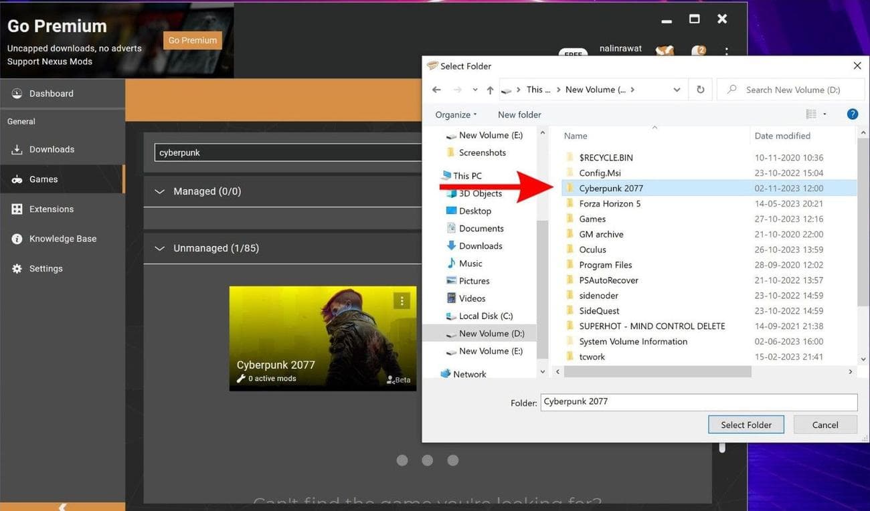Collapse the Managed (0/0) section
The width and height of the screenshot is (870, 511).
[x=159, y=191]
